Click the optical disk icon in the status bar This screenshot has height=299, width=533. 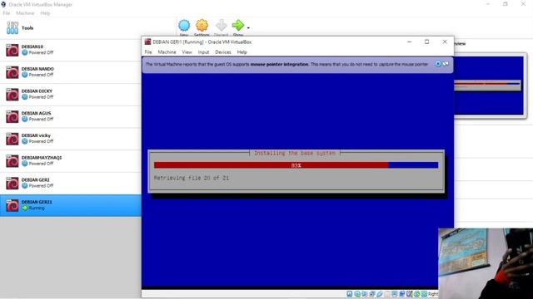point(357,294)
